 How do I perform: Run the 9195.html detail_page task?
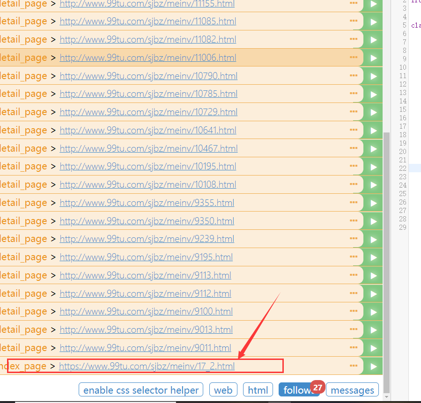point(373,257)
